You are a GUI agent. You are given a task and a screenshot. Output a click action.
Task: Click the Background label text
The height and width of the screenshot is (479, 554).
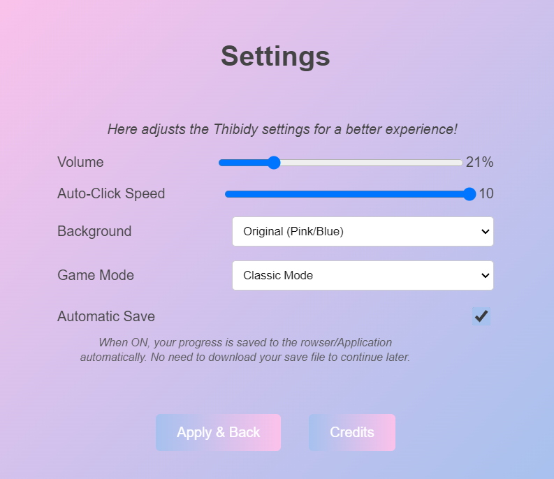pyautogui.click(x=94, y=231)
